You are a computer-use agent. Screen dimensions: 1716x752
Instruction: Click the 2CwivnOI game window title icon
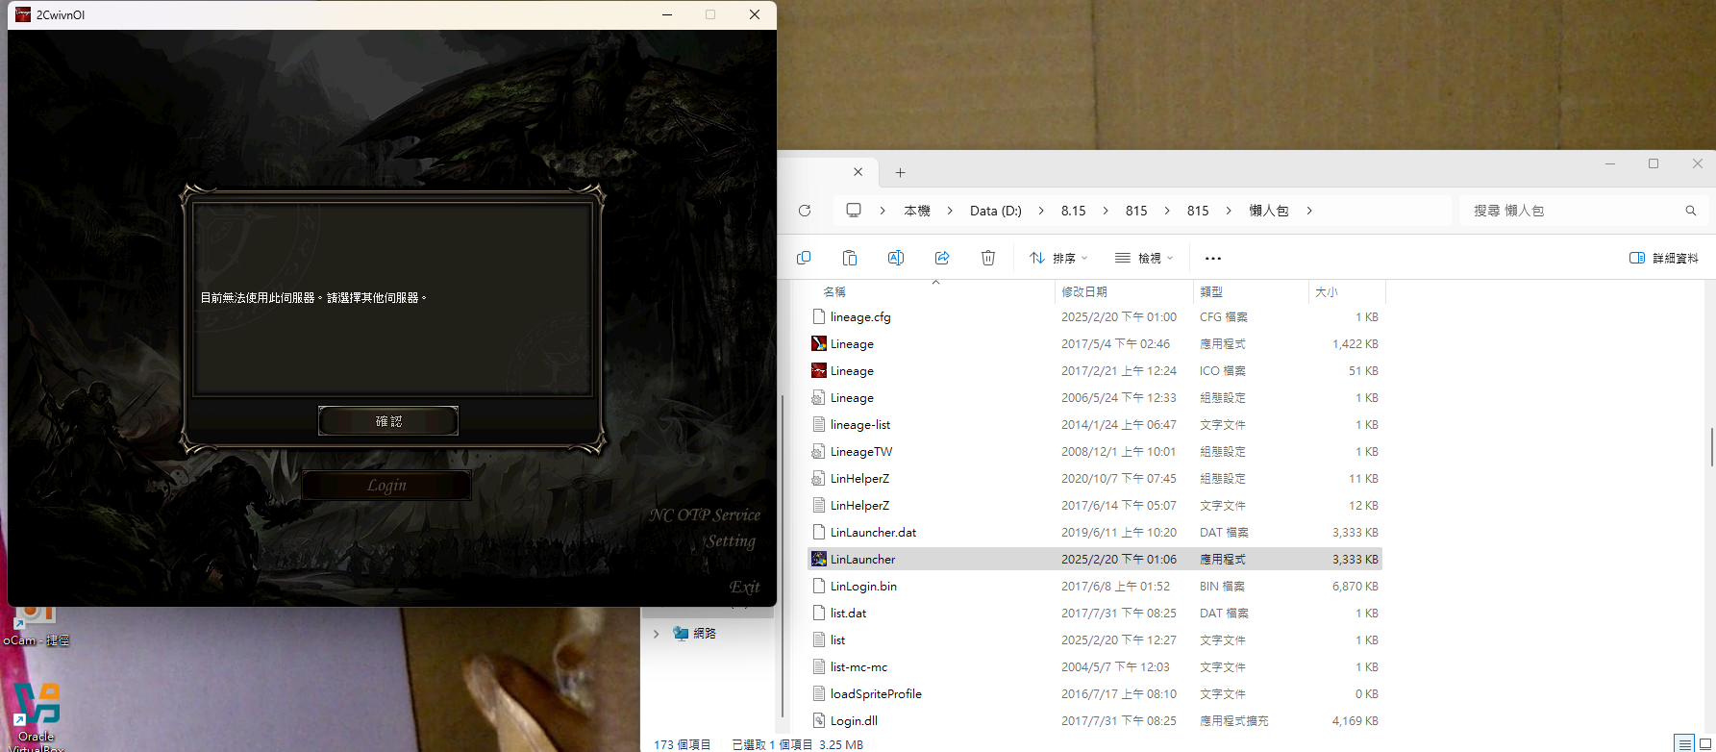coord(23,14)
